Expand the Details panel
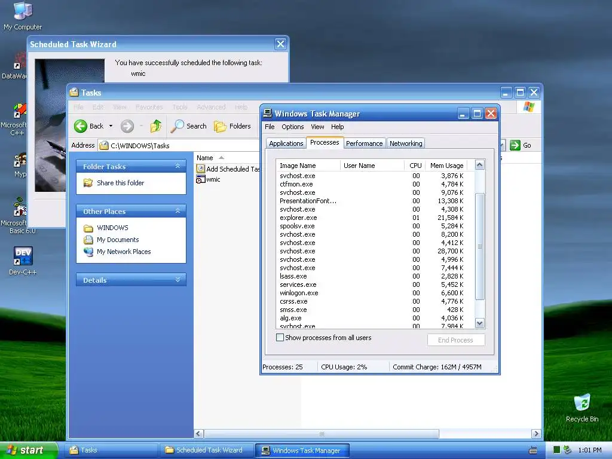612x459 pixels. (178, 280)
